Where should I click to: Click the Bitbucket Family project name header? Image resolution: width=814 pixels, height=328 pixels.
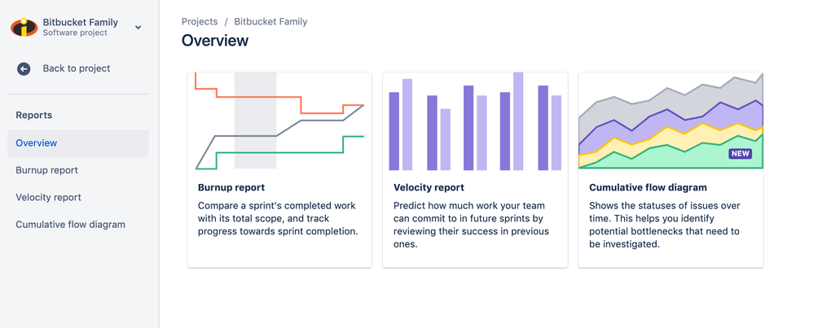80,22
